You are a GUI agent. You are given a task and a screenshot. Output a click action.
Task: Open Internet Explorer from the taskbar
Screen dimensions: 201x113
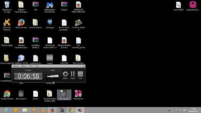click(7, 110)
